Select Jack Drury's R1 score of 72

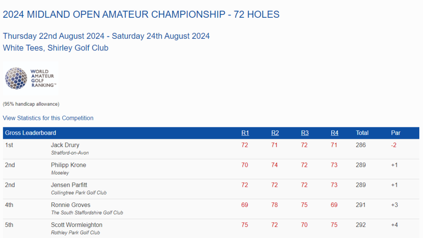(245, 145)
